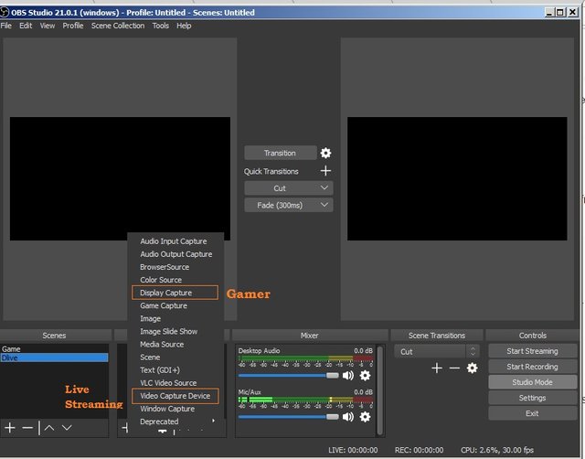This screenshot has height=459, width=585.
Task: Open the Transition settings gear icon
Action: [x=325, y=153]
